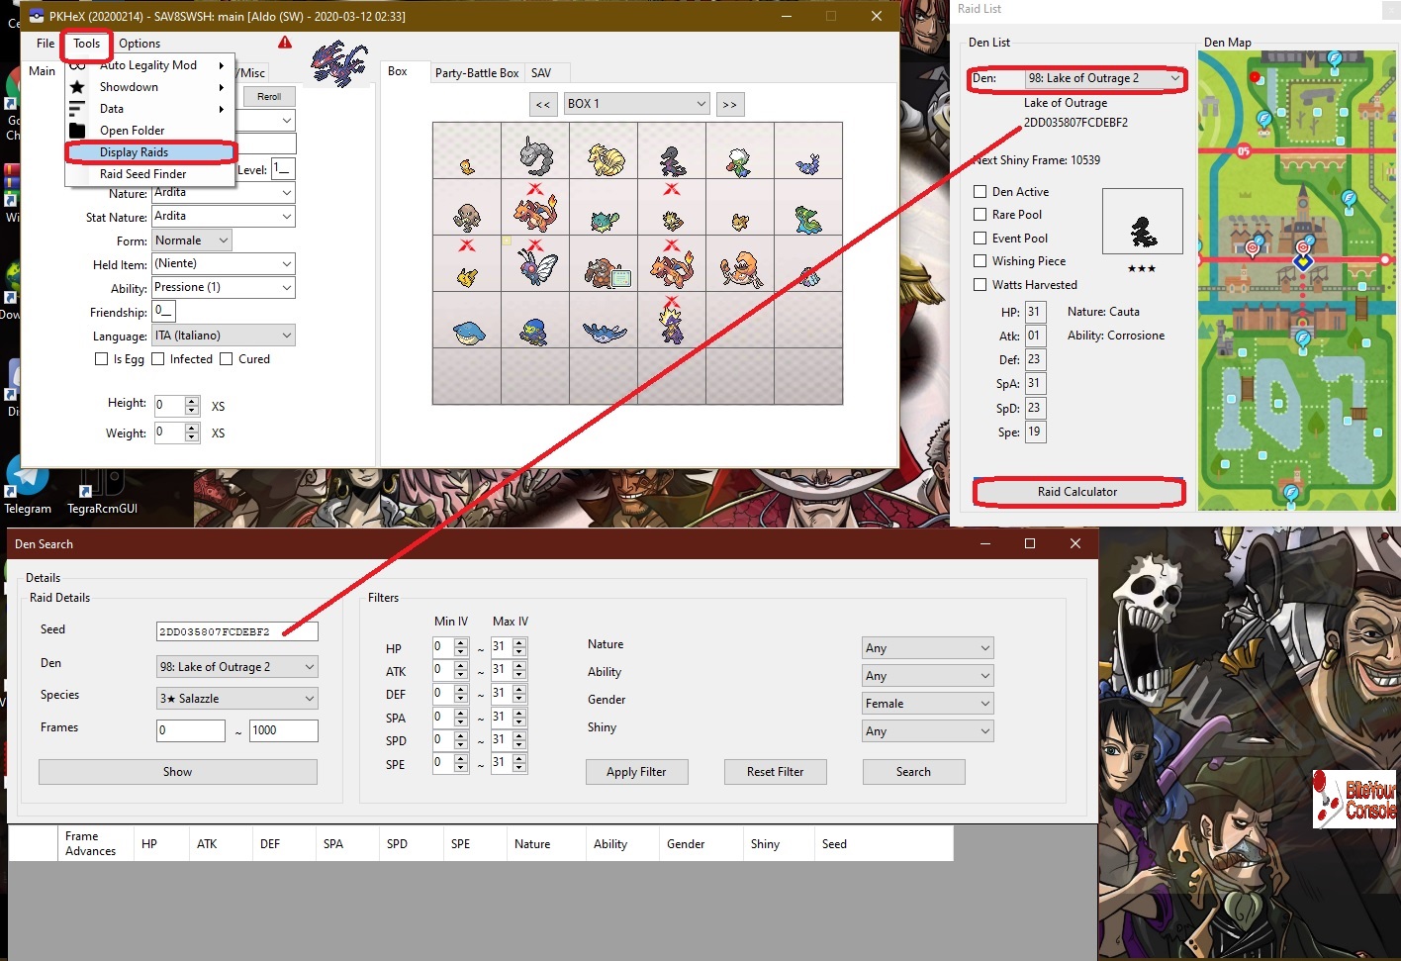The height and width of the screenshot is (961, 1401).
Task: Choose Display Raids from Tools menu
Action: click(x=150, y=152)
